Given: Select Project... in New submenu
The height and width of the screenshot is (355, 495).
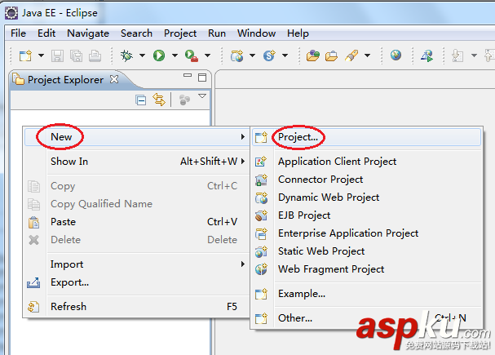Looking at the screenshot, I should (366, 137).
